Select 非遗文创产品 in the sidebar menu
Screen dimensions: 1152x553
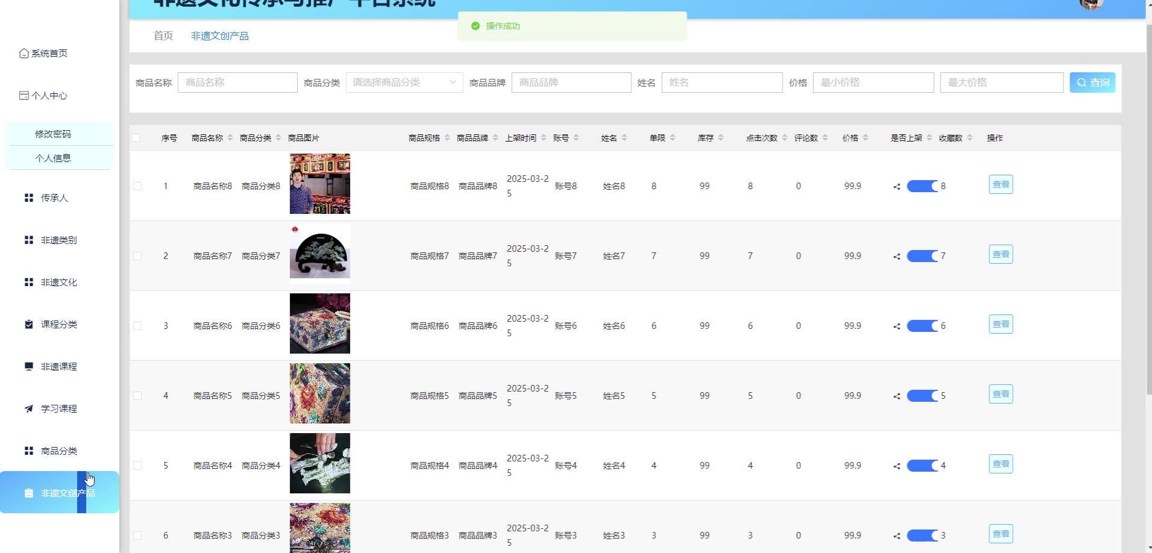[x=60, y=492]
